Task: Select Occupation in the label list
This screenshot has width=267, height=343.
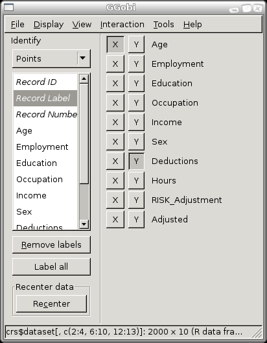Action: tap(45, 179)
